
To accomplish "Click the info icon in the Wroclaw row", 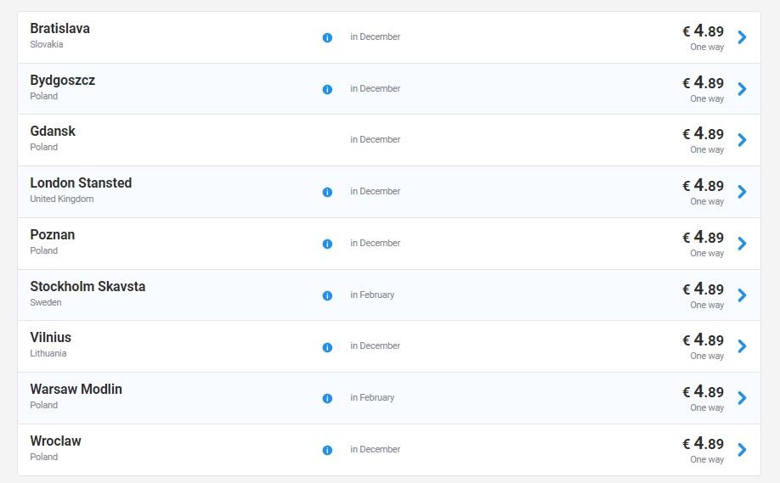I will tap(327, 451).
